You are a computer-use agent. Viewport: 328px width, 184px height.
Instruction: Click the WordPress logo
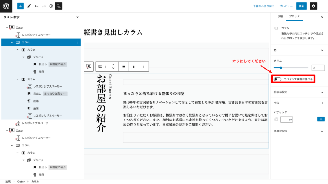[x=7, y=7]
